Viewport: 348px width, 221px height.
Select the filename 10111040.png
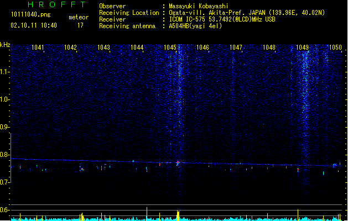coord(30,14)
